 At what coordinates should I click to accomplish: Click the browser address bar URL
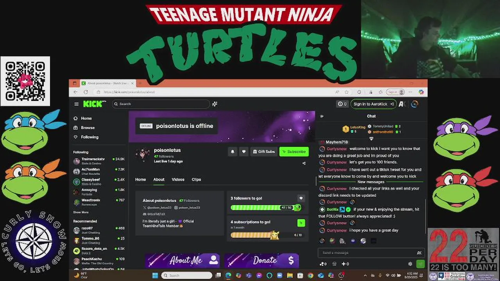click(x=129, y=92)
